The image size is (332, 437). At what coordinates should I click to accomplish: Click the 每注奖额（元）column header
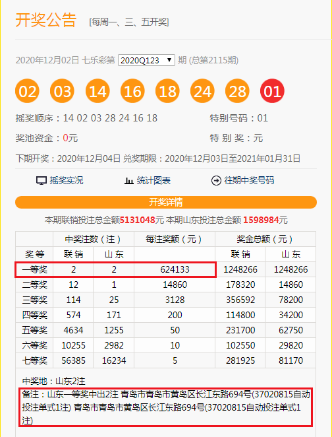[175, 239]
